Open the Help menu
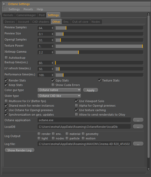The height and width of the screenshot is (177, 151). pyautogui.click(x=40, y=9)
